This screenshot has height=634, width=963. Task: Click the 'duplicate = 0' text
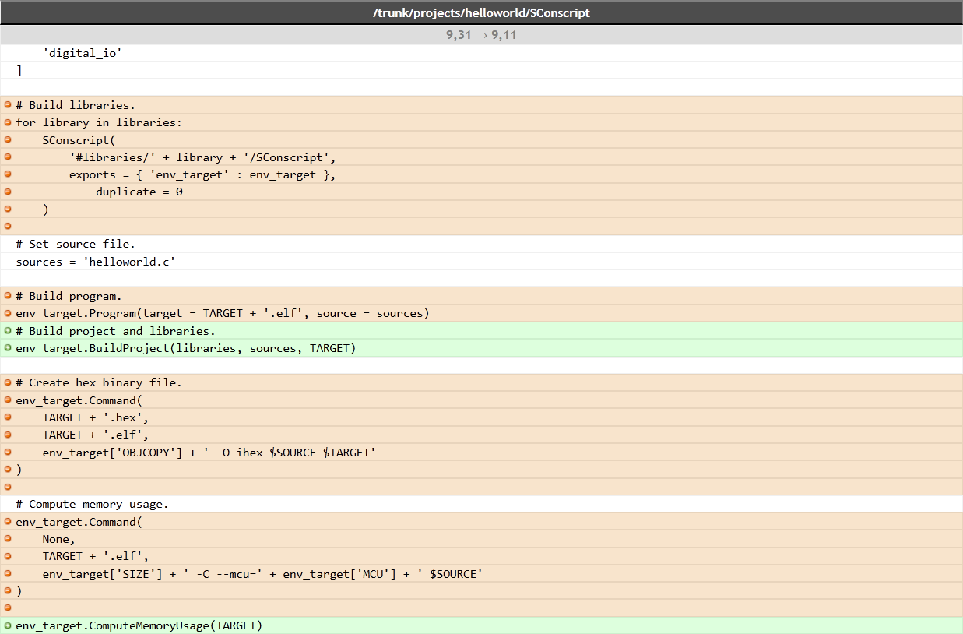pos(139,192)
